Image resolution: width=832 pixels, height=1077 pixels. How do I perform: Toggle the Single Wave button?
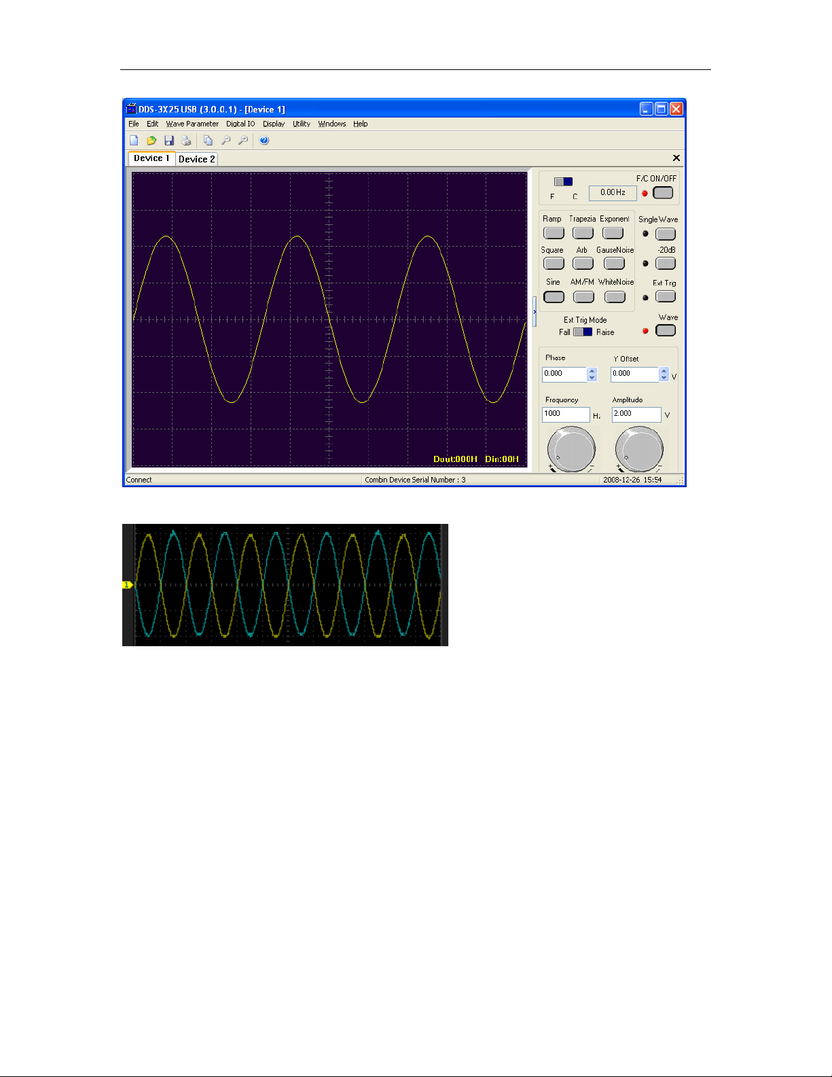[x=666, y=234]
